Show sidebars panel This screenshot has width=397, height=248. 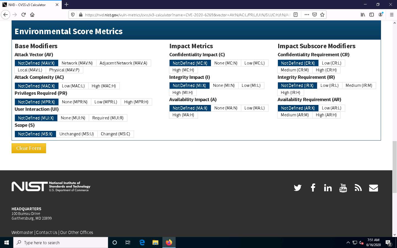pyautogui.click(x=372, y=15)
